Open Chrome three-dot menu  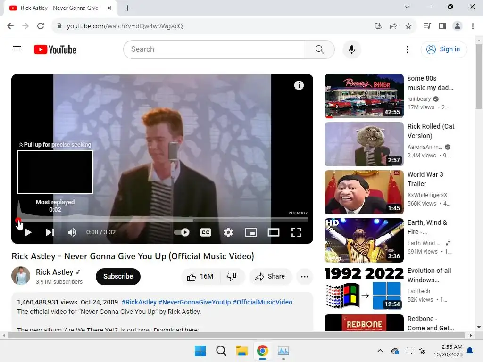pyautogui.click(x=473, y=26)
